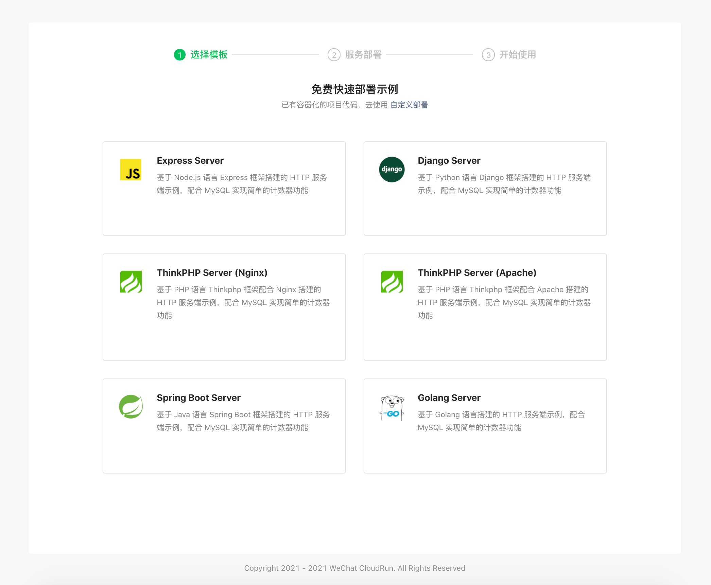Screen dimensions: 711x585
Task: Choose the Django Server title
Action: [x=449, y=160]
